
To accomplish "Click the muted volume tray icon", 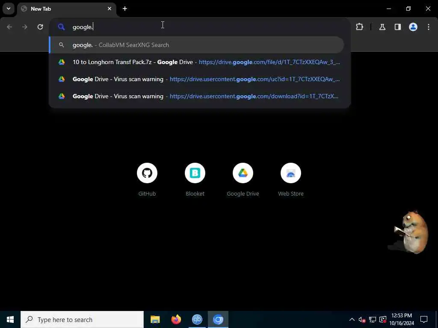I will 362,319.
